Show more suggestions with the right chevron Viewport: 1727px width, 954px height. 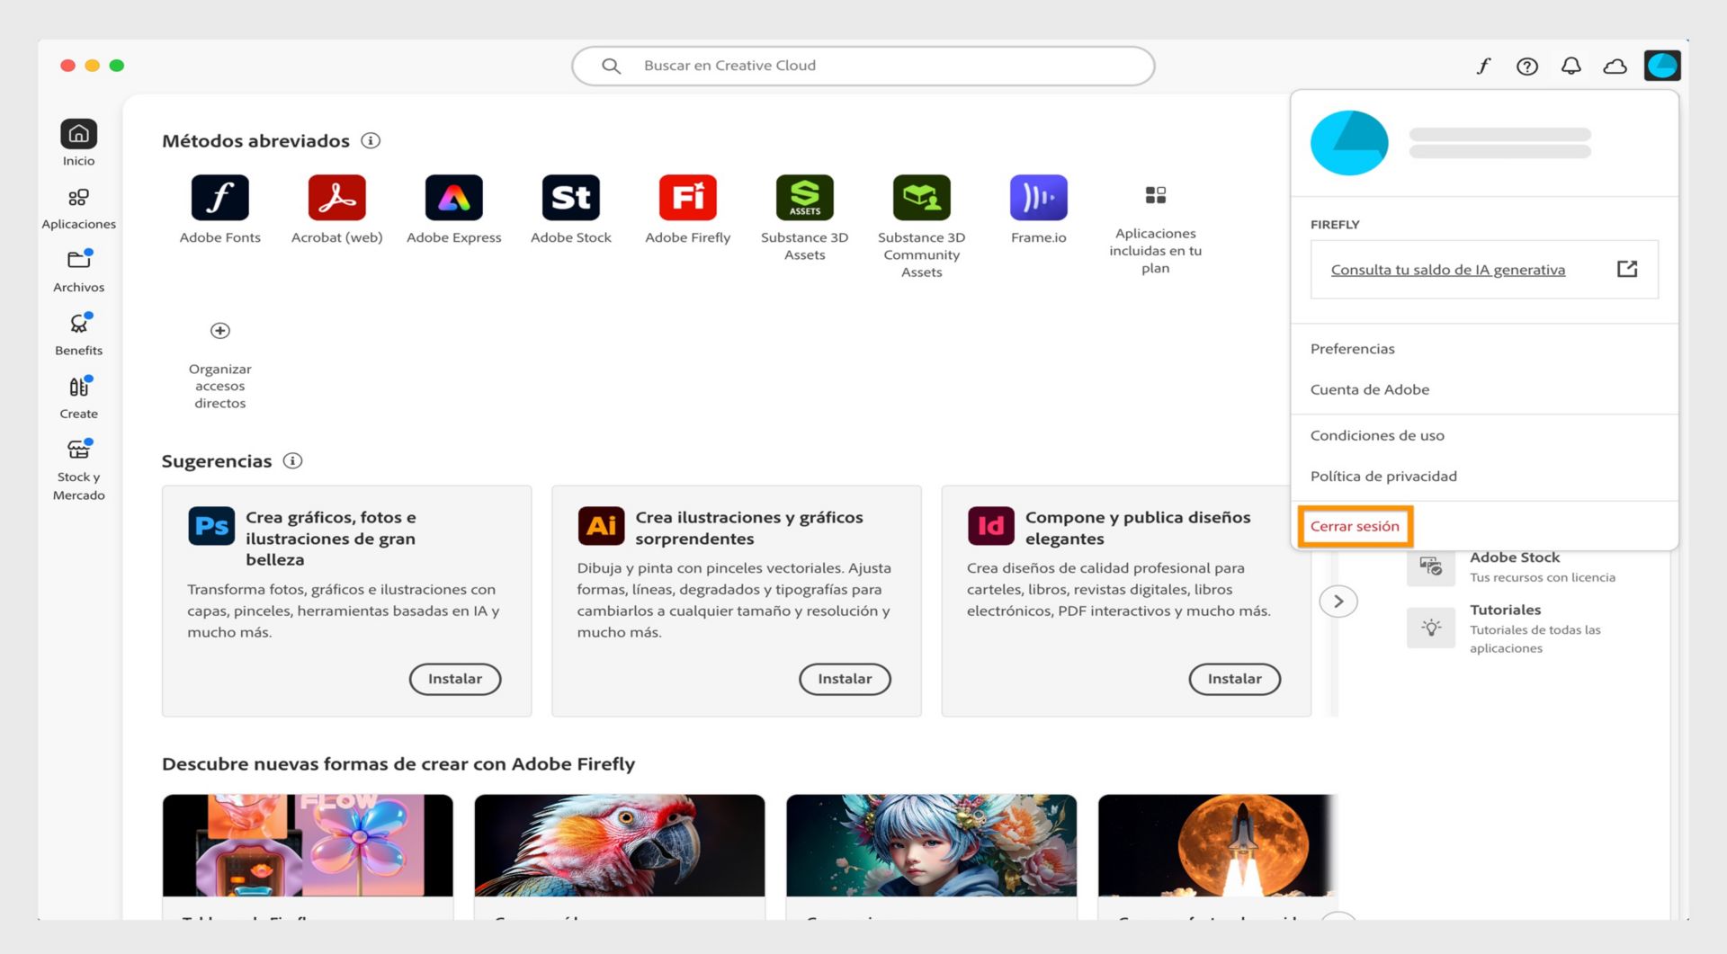[1338, 601]
